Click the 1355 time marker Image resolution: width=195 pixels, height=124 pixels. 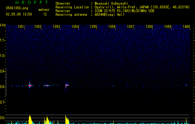coord(93,26)
